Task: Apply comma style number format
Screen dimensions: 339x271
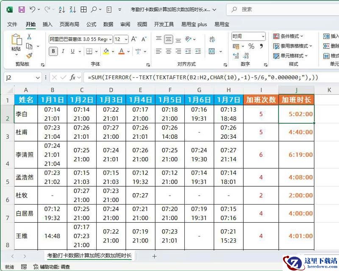Action: (261, 46)
